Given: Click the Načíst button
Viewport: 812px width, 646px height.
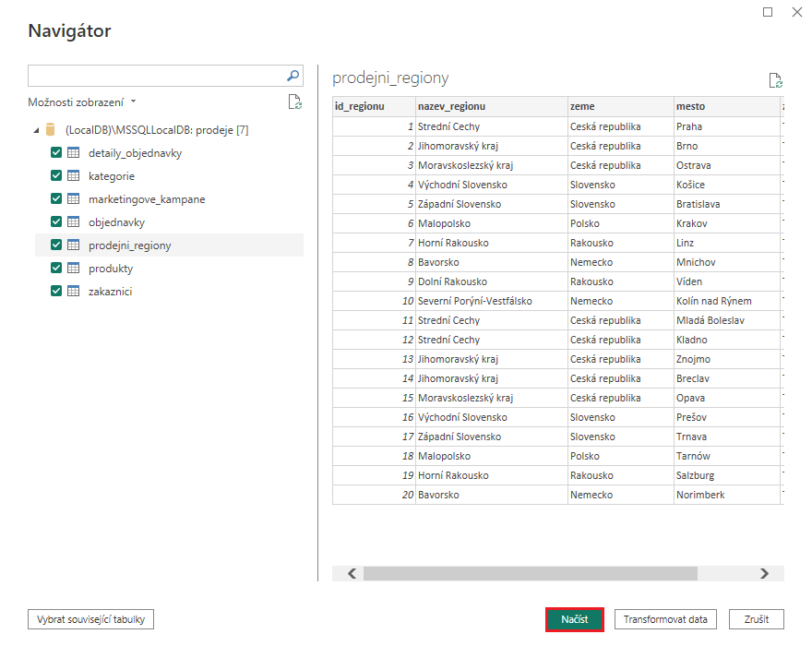Looking at the screenshot, I should coord(574,619).
